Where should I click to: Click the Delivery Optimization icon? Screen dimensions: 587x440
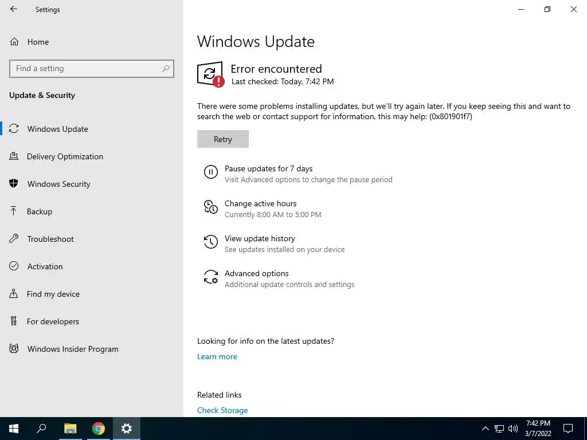click(14, 156)
